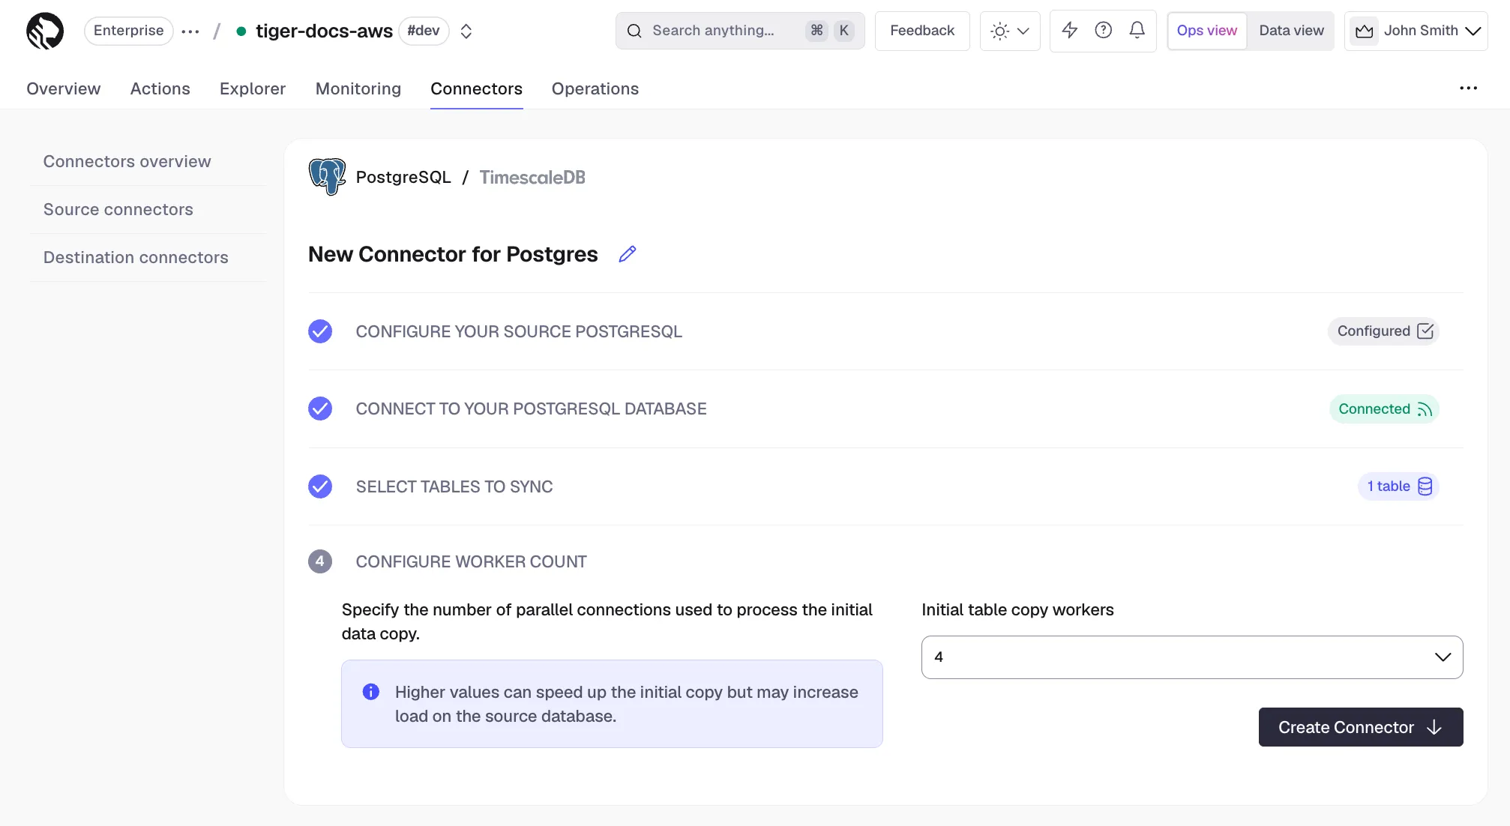Click the Connected status badge
This screenshot has width=1510, height=826.
click(1385, 409)
